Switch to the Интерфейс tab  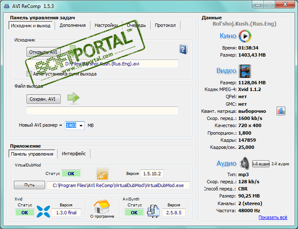[74, 154]
